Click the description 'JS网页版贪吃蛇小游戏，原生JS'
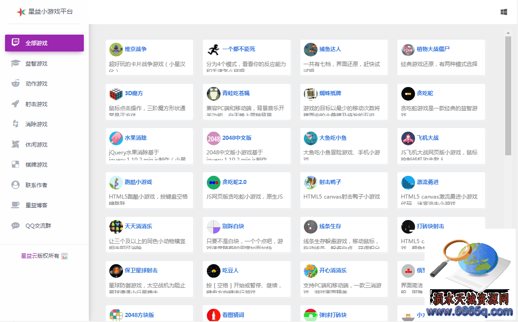Image resolution: width=518 pixels, height=322 pixels. click(245, 196)
